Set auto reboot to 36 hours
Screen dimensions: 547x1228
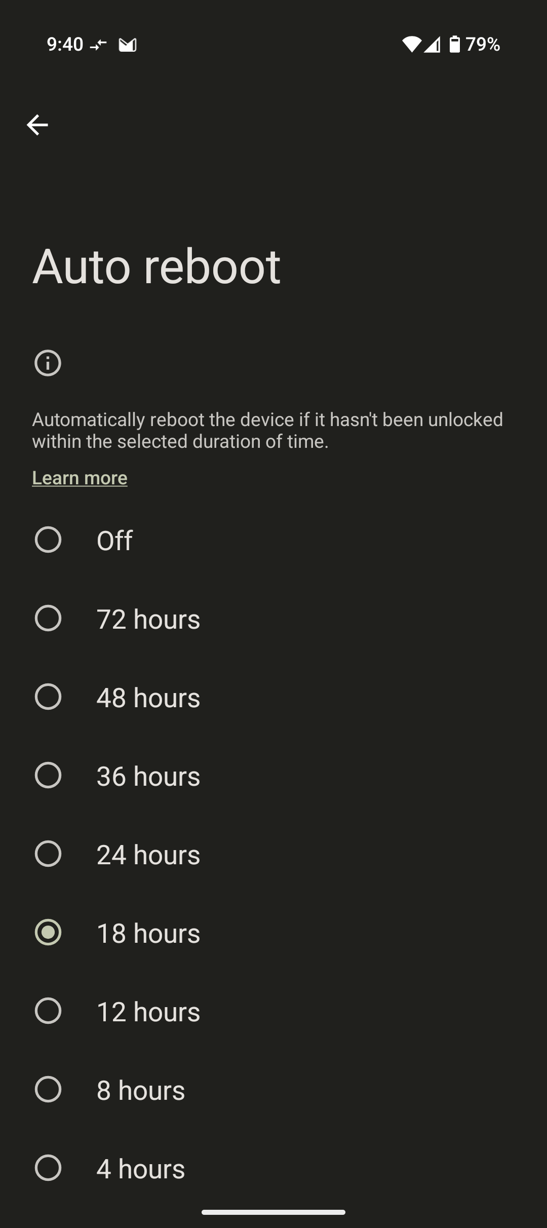(x=48, y=775)
